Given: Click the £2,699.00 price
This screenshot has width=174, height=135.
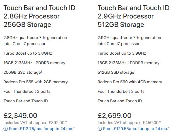Looking at the screenshot, I should (114, 115).
